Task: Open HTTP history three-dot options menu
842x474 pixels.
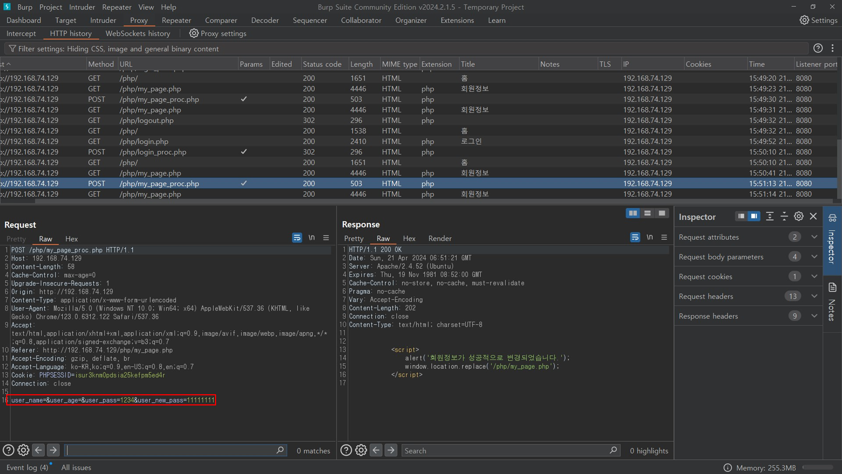Action: pos(832,48)
